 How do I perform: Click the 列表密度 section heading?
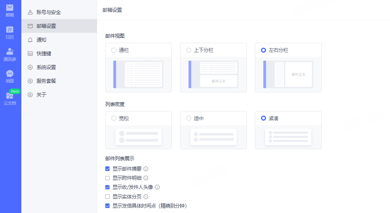pyautogui.click(x=115, y=104)
